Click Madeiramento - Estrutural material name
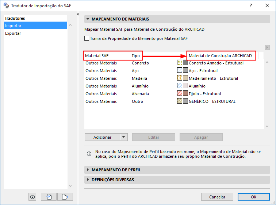The width and height of the screenshot is (276, 205). pyautogui.click(x=213, y=78)
